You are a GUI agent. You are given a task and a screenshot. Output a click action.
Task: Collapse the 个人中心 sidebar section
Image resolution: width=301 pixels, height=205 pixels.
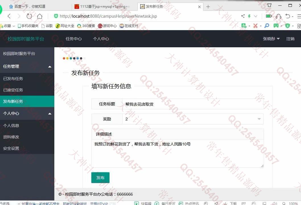27,113
